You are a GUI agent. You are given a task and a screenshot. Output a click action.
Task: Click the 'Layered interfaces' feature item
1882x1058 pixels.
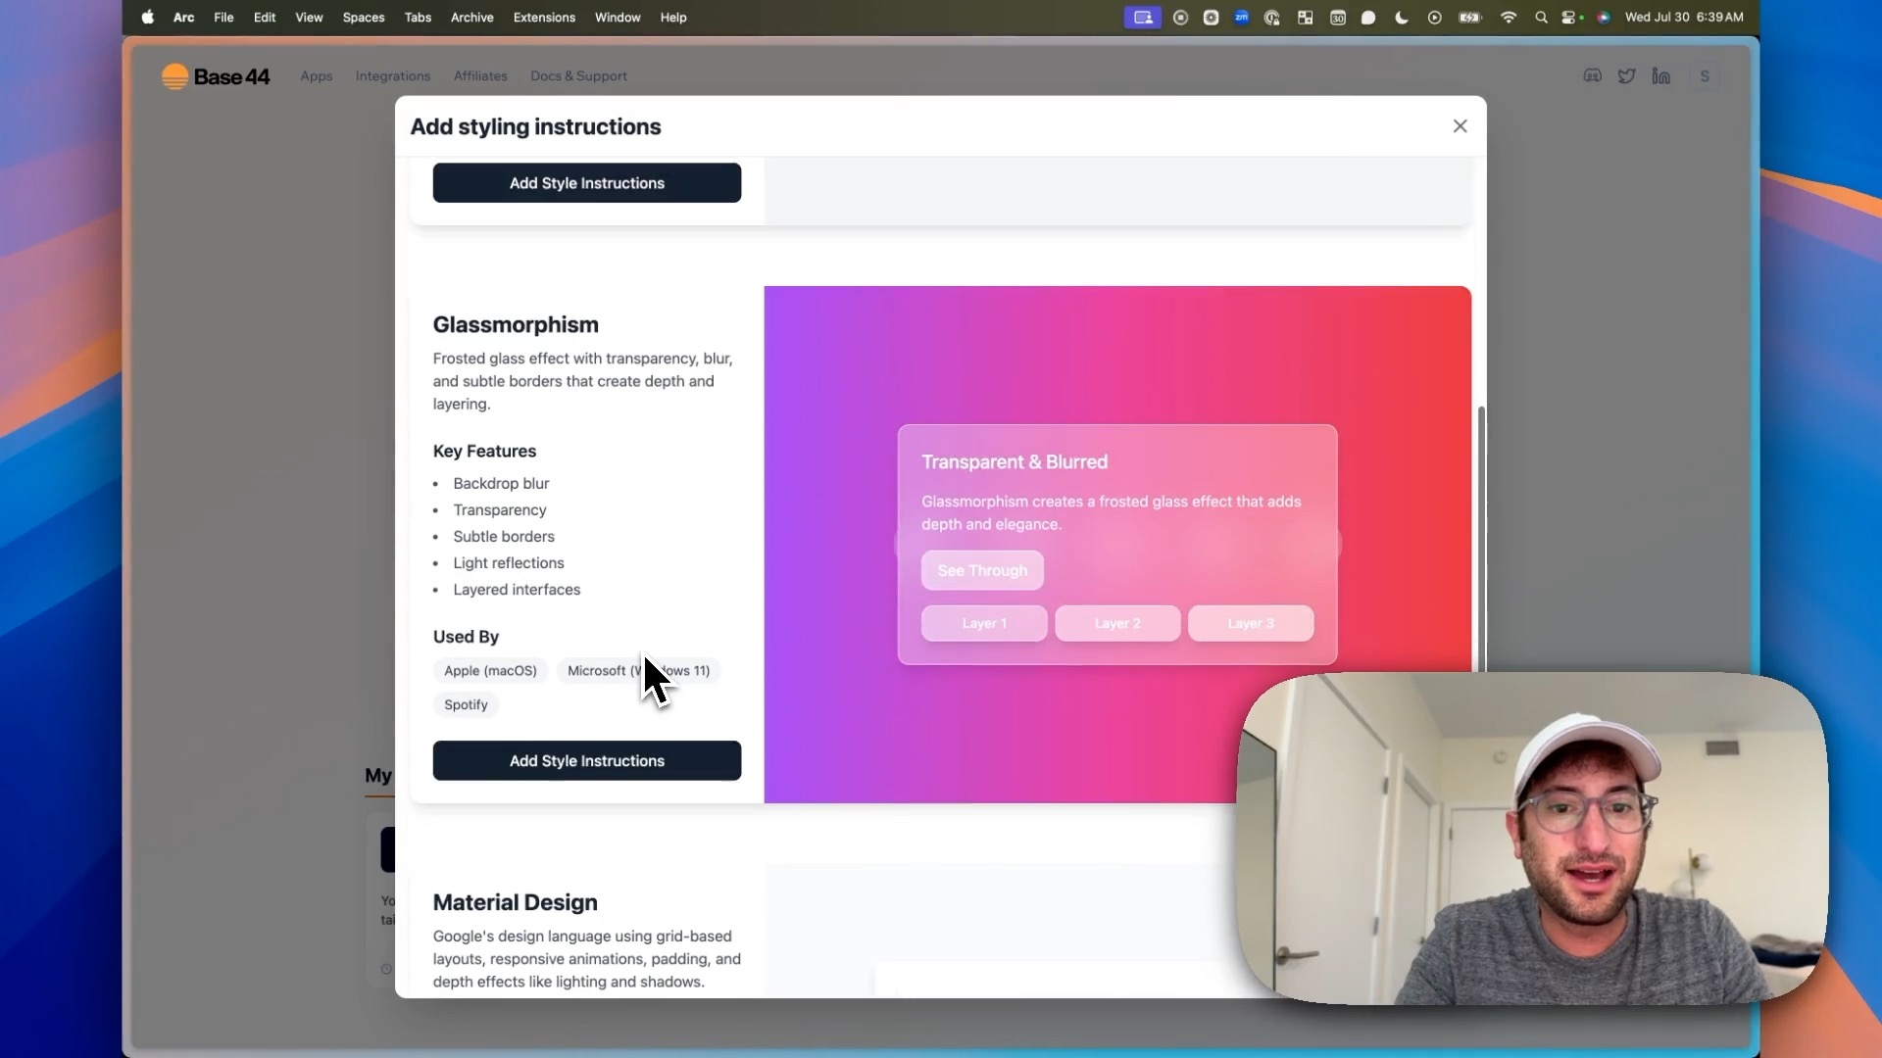(x=517, y=589)
